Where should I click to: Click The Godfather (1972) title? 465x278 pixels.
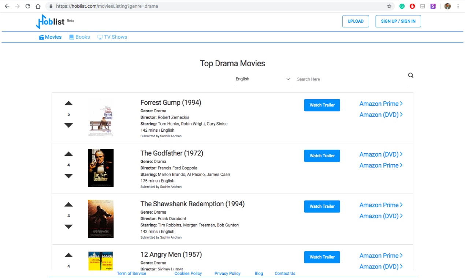172,153
